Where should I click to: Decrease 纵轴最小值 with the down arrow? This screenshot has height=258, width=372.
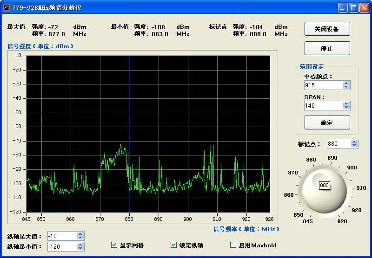coord(80,249)
